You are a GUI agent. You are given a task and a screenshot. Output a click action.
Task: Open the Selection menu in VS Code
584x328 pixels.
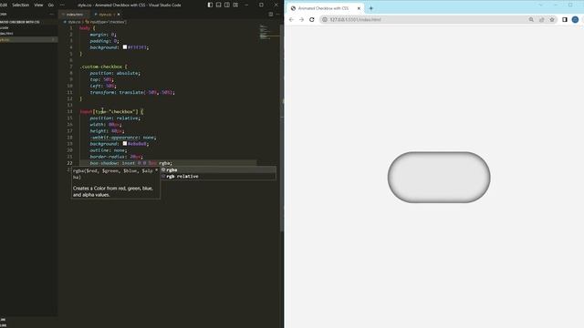(20, 5)
